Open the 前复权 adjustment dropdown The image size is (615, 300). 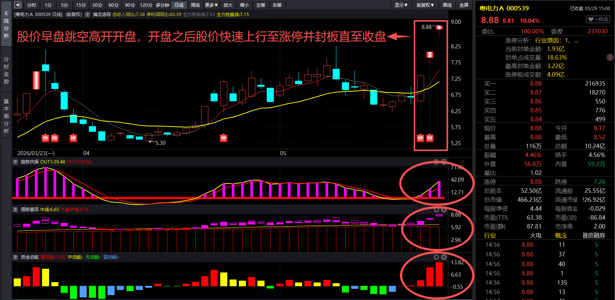pyautogui.click(x=425, y=5)
